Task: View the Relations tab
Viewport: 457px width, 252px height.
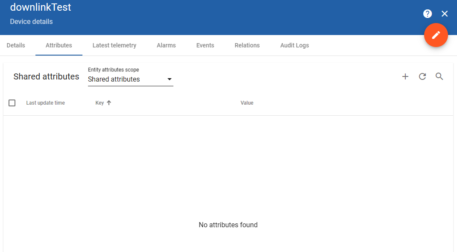Action: (x=247, y=45)
